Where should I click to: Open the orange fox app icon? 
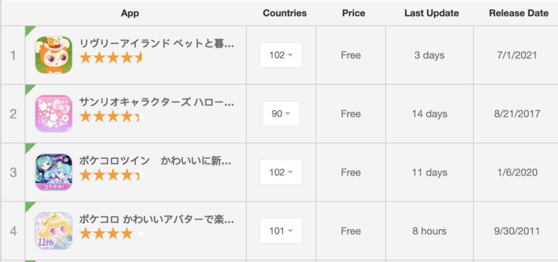pos(54,55)
